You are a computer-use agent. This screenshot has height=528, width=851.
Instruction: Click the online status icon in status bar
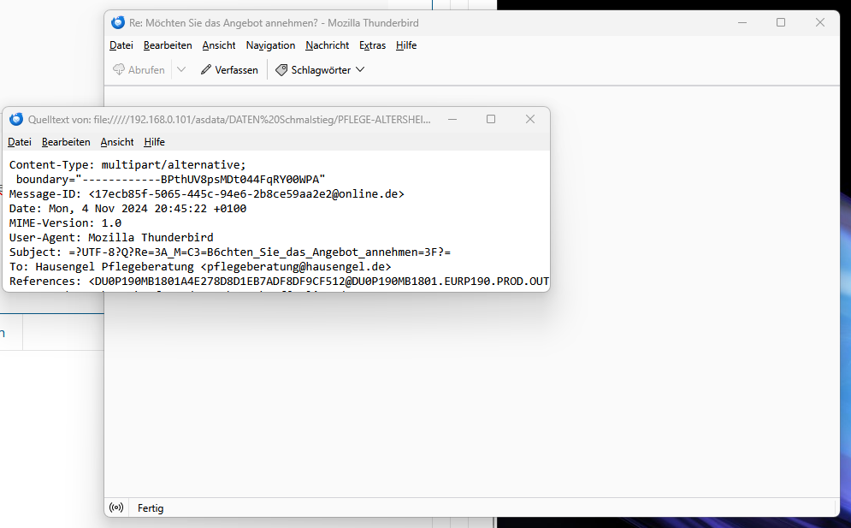[x=116, y=507]
